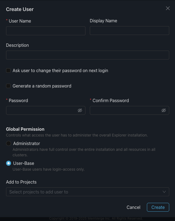This screenshot has width=175, height=221.
Task: Click the User-Base label text
Action: coord(24,163)
